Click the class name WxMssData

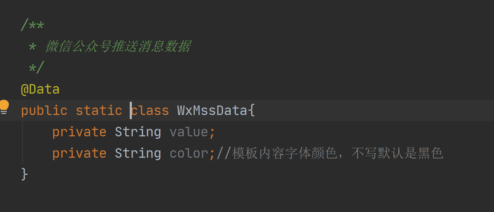pyautogui.click(x=212, y=111)
